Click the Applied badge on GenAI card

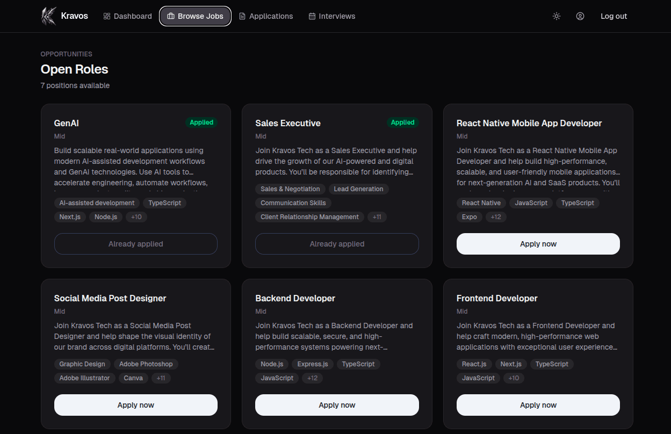201,122
